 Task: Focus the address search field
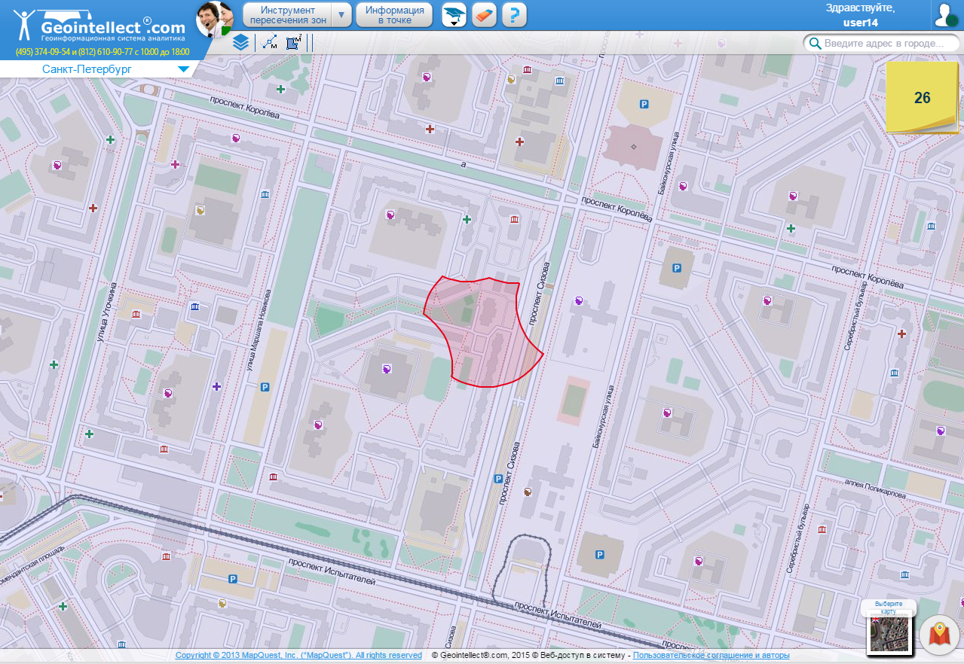883,43
